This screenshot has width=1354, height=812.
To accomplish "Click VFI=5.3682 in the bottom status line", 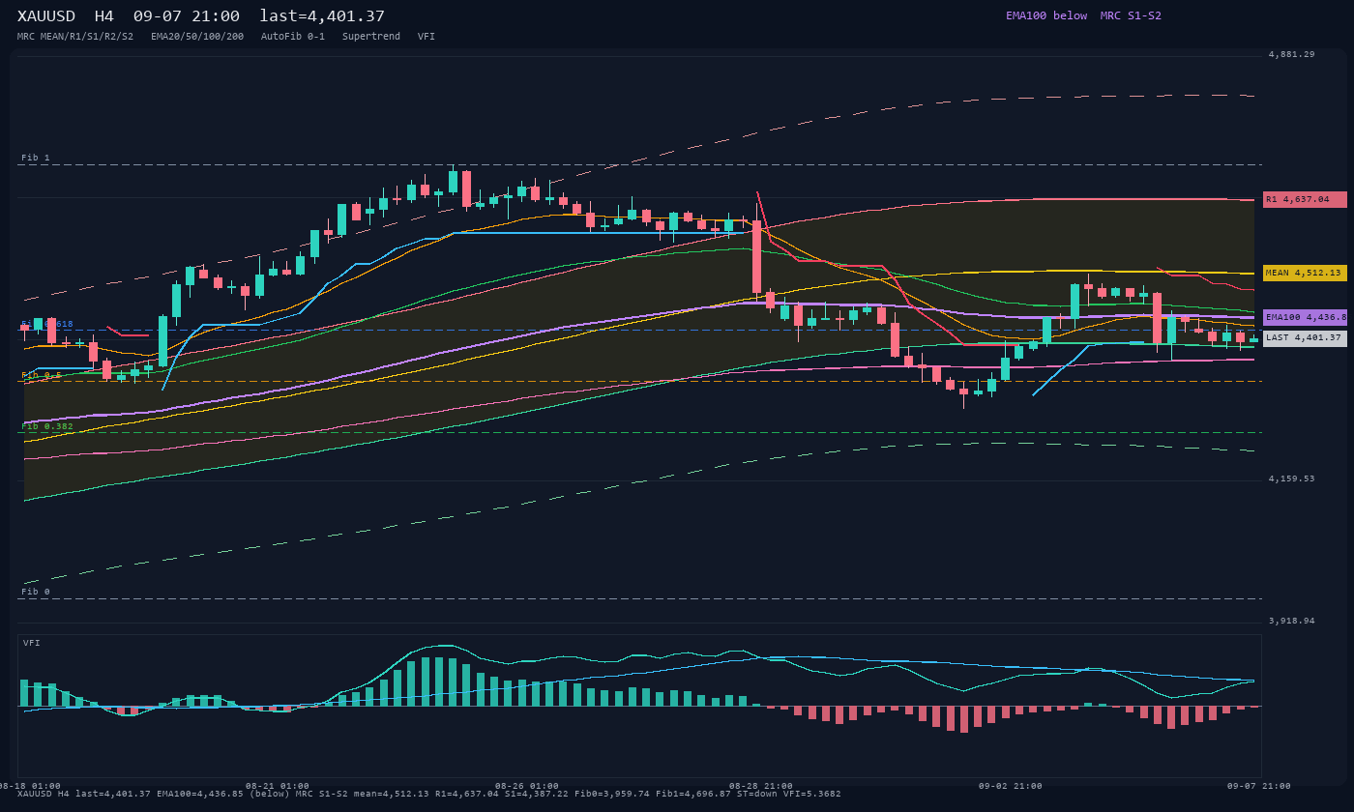I will click(812, 794).
